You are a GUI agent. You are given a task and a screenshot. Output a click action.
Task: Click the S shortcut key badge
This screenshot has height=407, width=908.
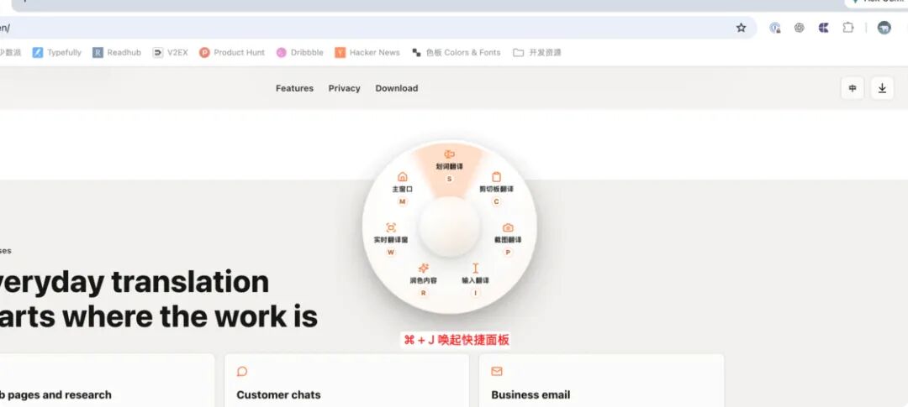point(449,180)
